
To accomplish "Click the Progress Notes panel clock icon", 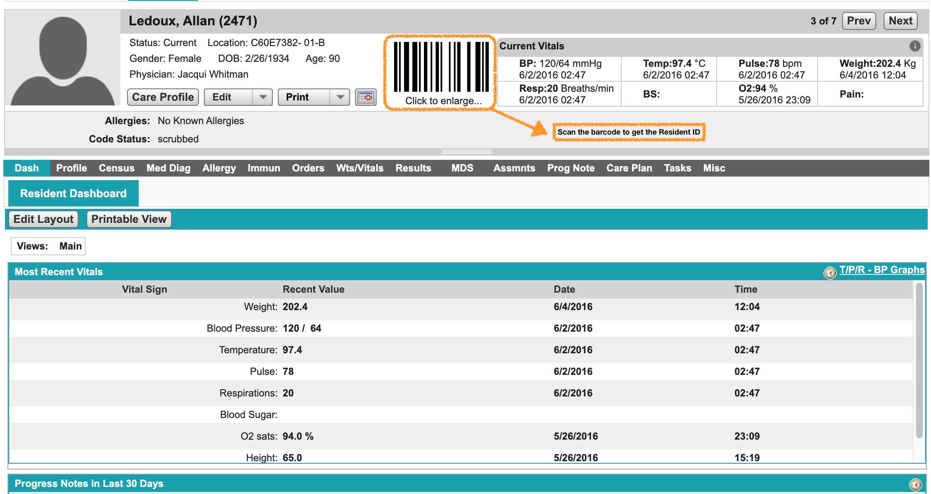I will coord(915,484).
